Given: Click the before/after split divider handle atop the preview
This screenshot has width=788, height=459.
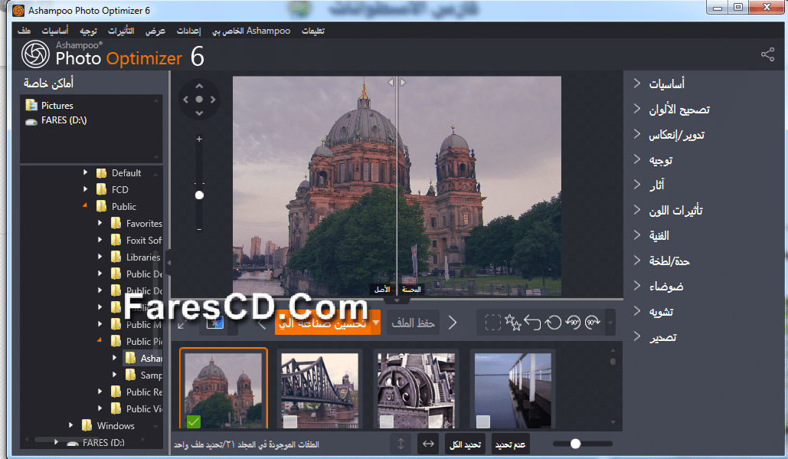Looking at the screenshot, I should click(x=397, y=82).
